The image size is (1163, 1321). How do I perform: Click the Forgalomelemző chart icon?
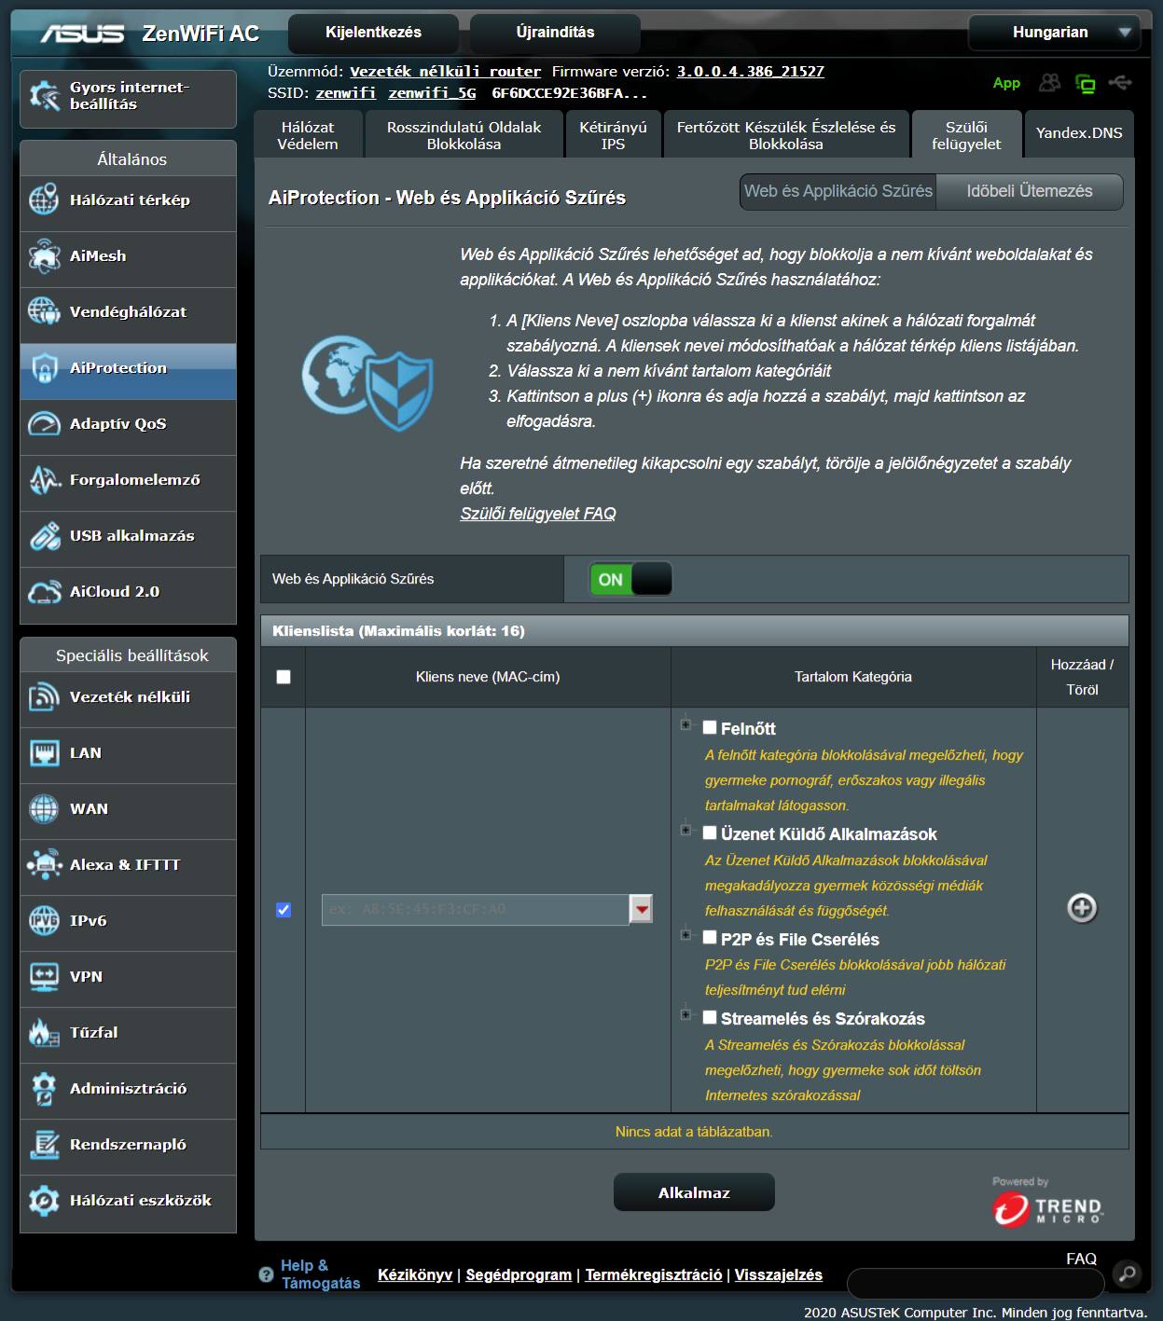point(44,480)
